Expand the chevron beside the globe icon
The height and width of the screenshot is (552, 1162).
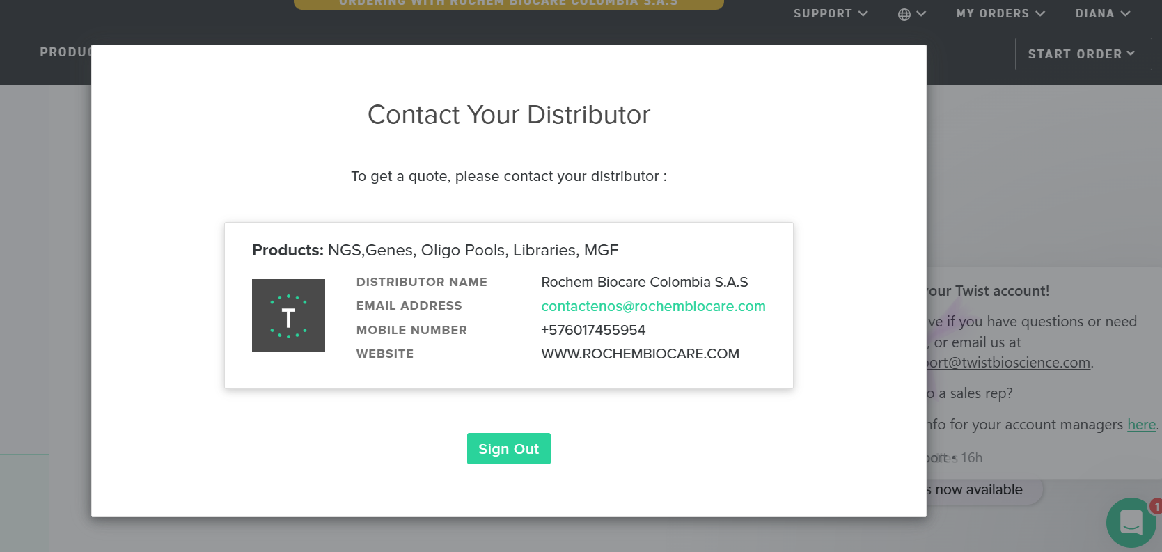[x=921, y=14]
